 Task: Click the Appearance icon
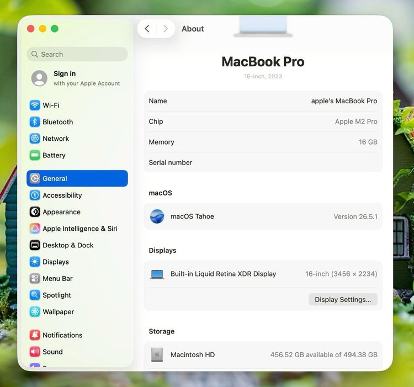point(35,211)
